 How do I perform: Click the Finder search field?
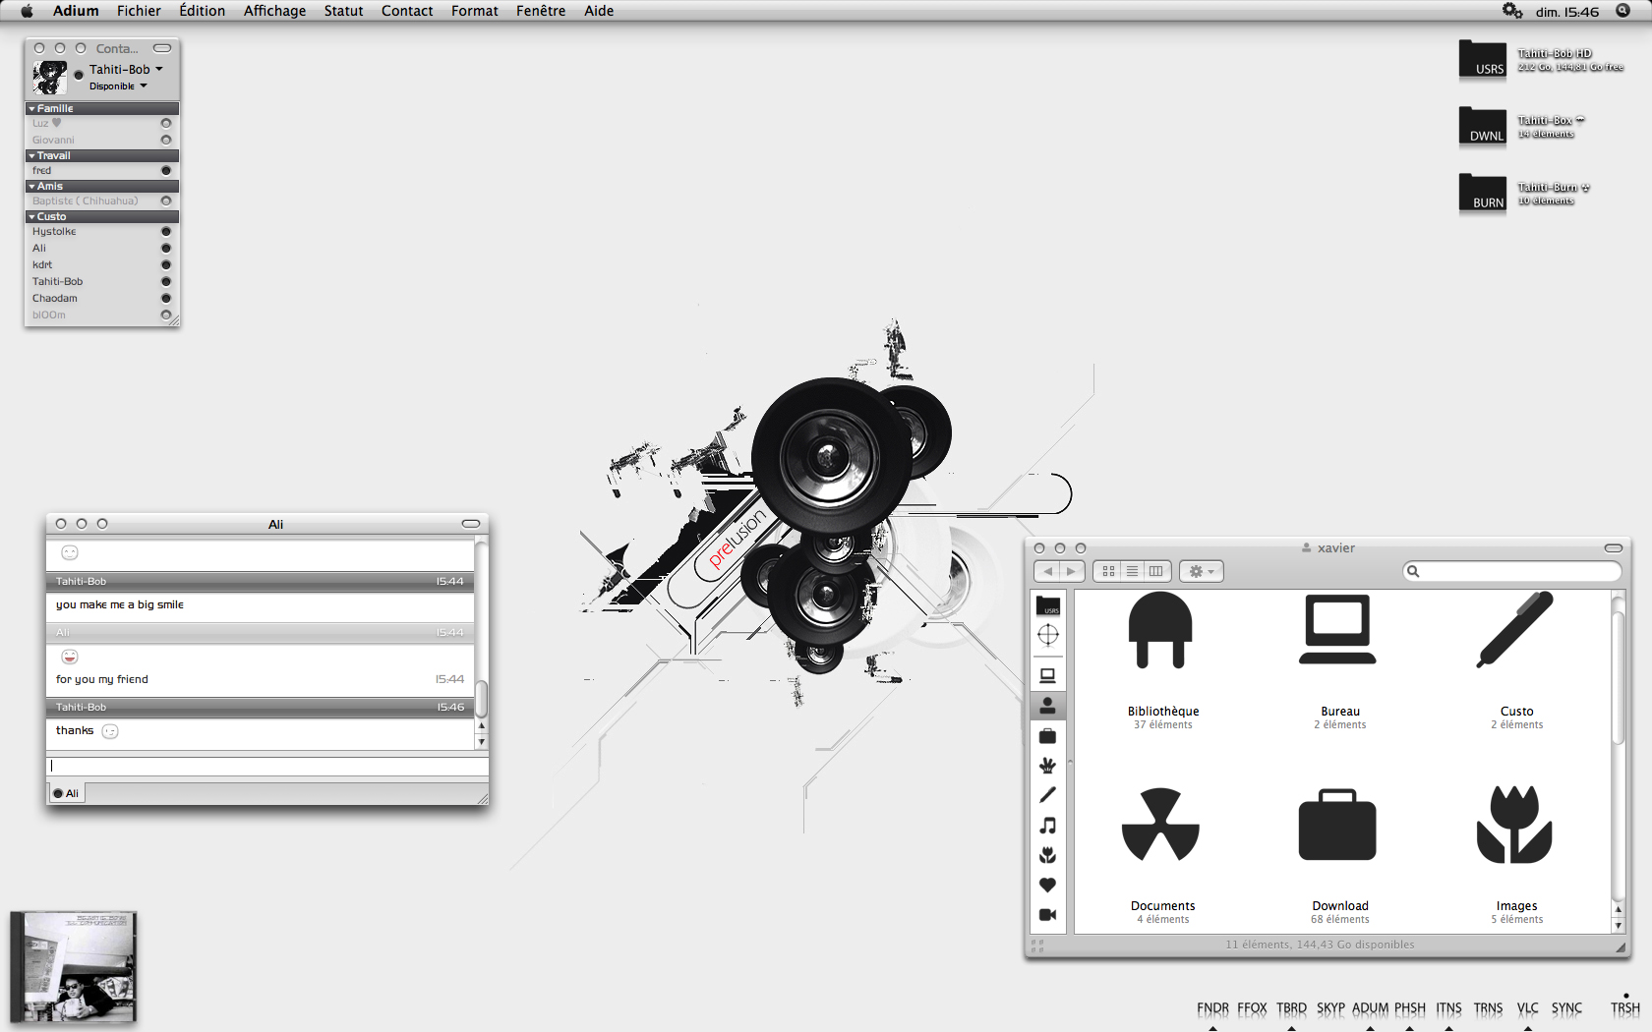[x=1512, y=571]
